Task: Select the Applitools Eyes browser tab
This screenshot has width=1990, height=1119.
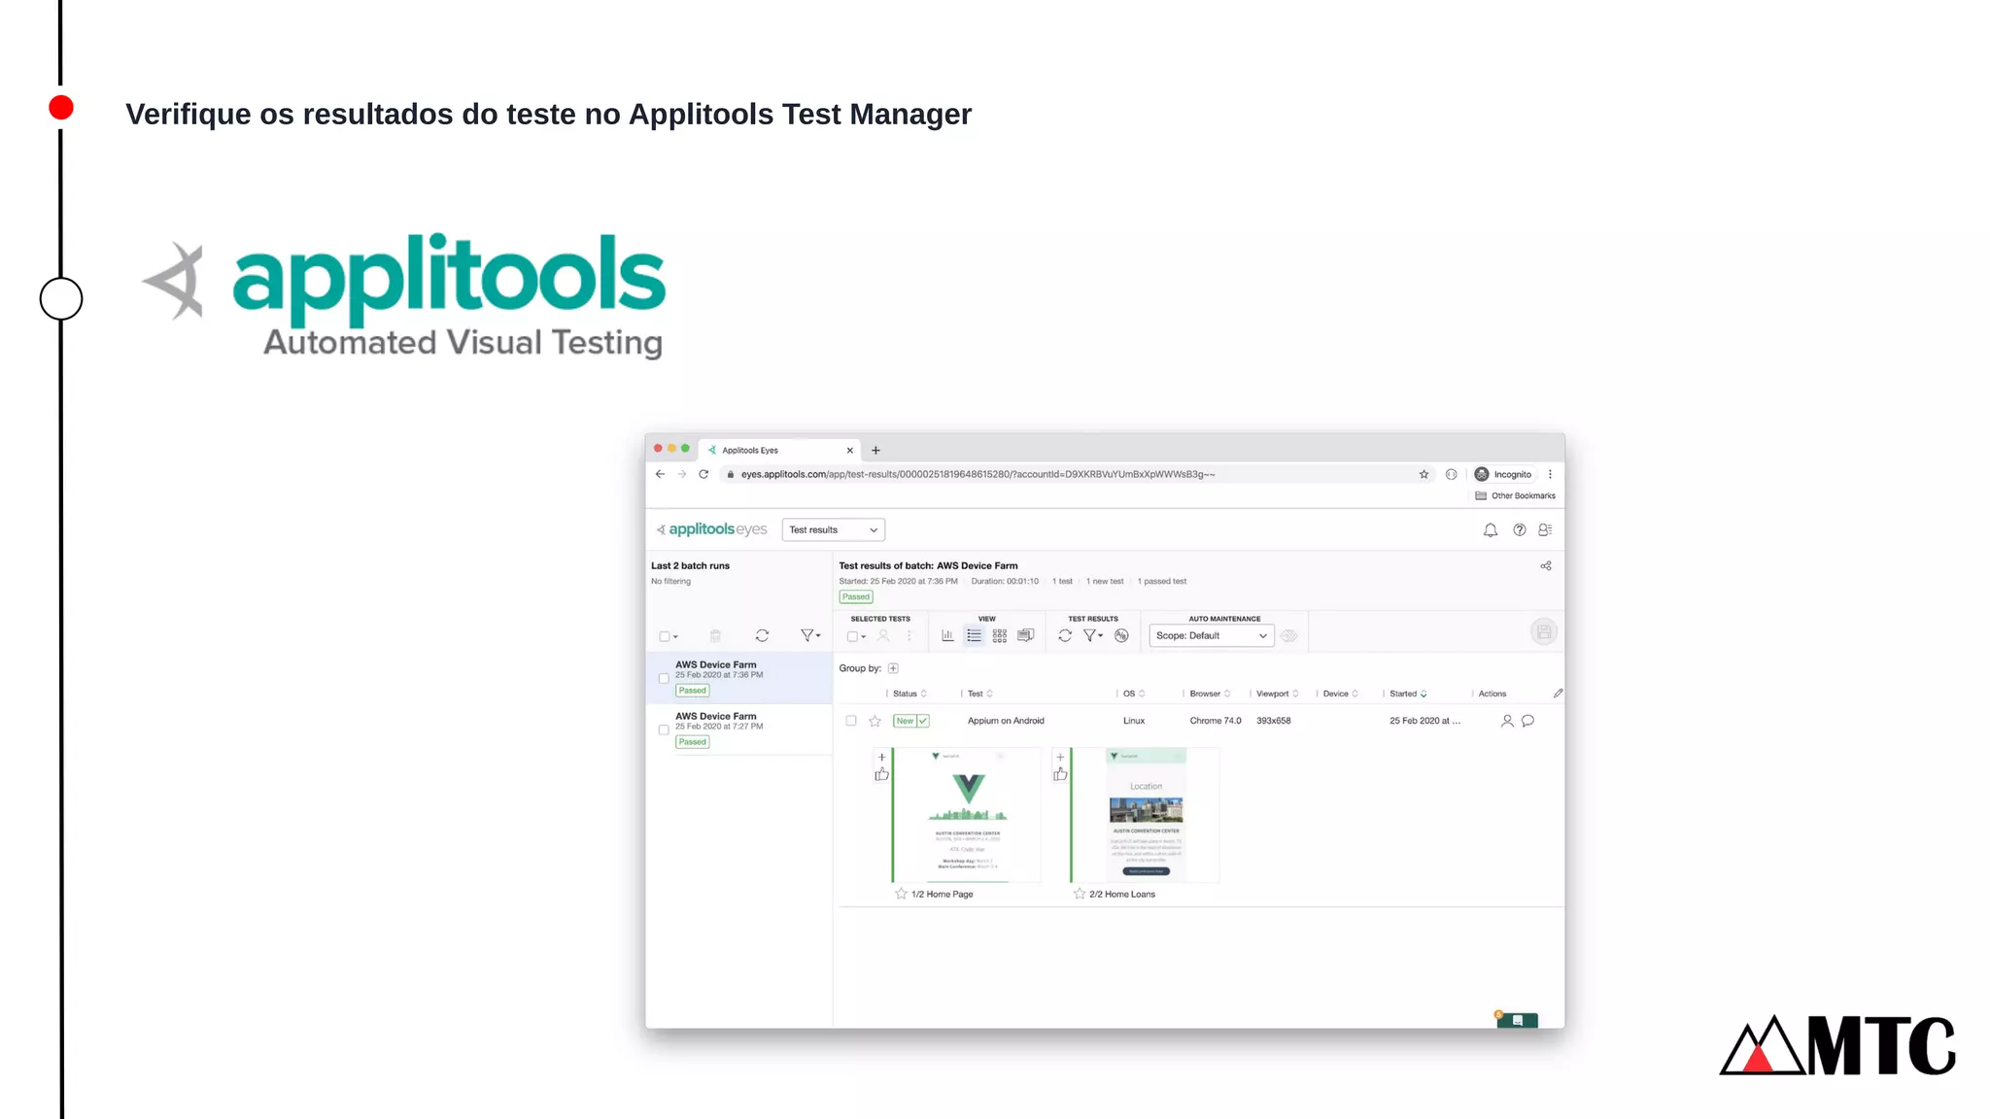Action: click(779, 450)
